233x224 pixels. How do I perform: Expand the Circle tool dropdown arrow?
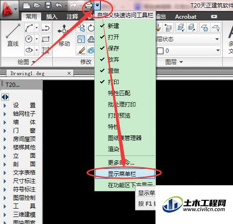[x=36, y=39]
